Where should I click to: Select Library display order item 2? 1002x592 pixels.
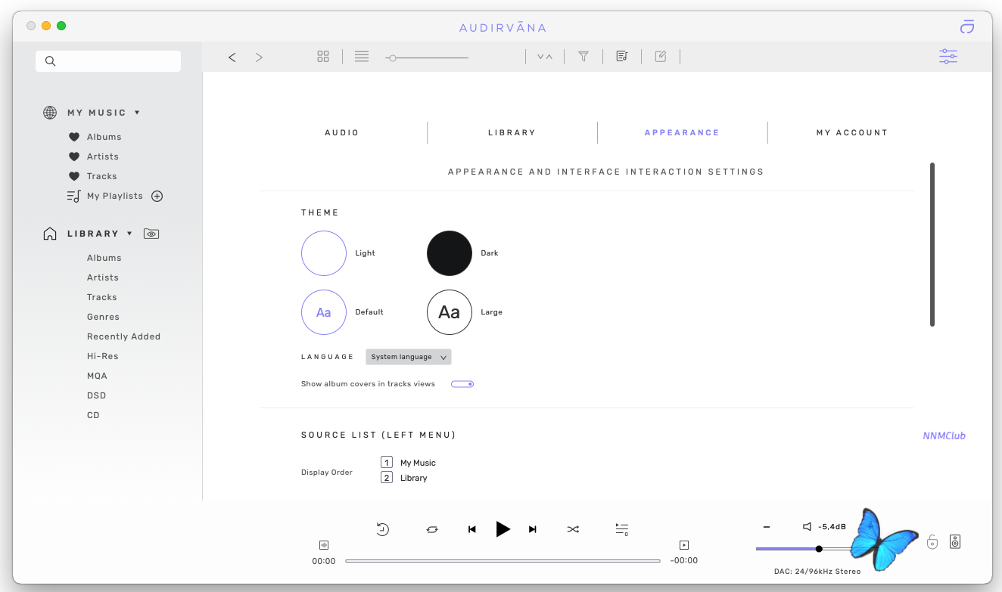point(404,478)
